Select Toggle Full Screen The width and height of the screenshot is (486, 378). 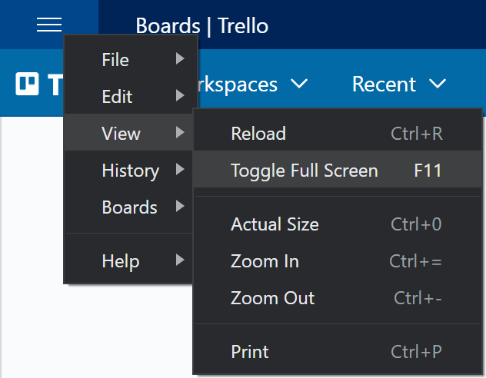point(305,171)
